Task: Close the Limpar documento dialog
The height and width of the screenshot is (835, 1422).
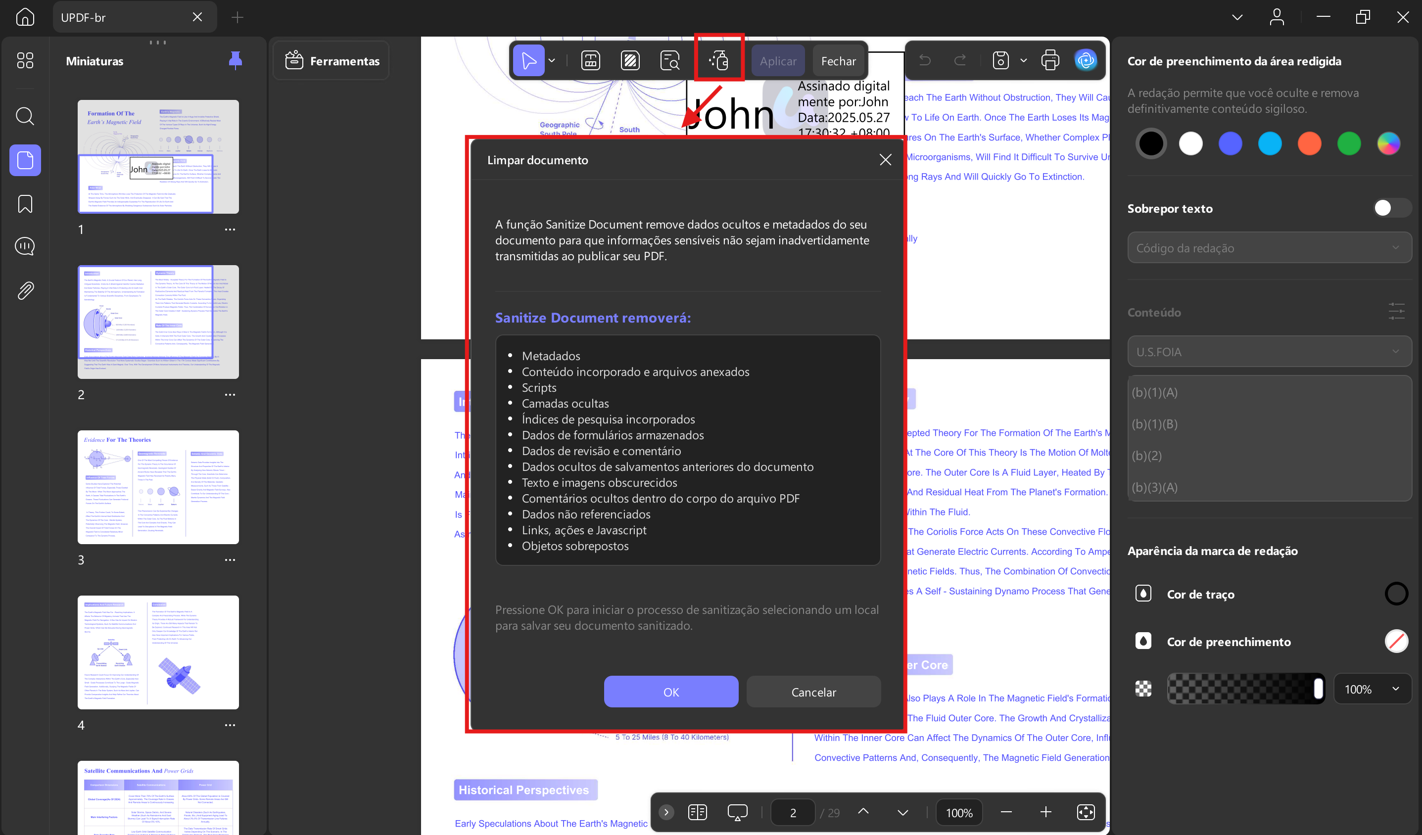Action: 885,160
